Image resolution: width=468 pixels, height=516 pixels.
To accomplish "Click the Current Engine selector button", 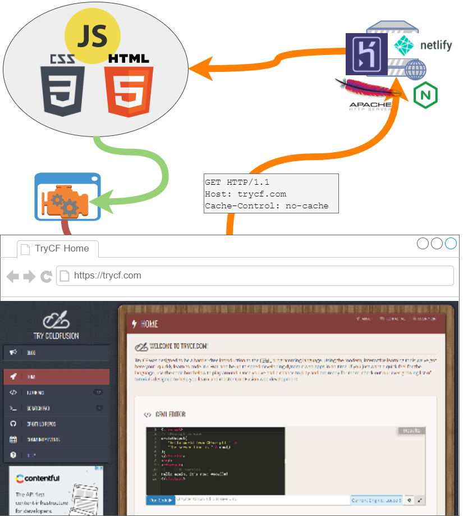I will coord(377,500).
